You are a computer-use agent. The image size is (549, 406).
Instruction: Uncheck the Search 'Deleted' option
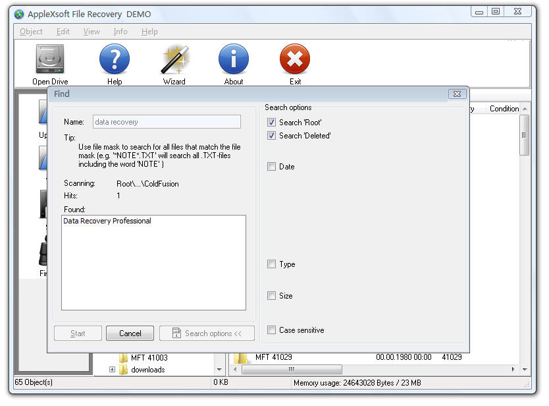pos(271,135)
